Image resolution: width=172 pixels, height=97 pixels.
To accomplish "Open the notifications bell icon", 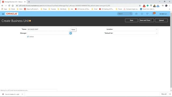I will pos(153,14).
